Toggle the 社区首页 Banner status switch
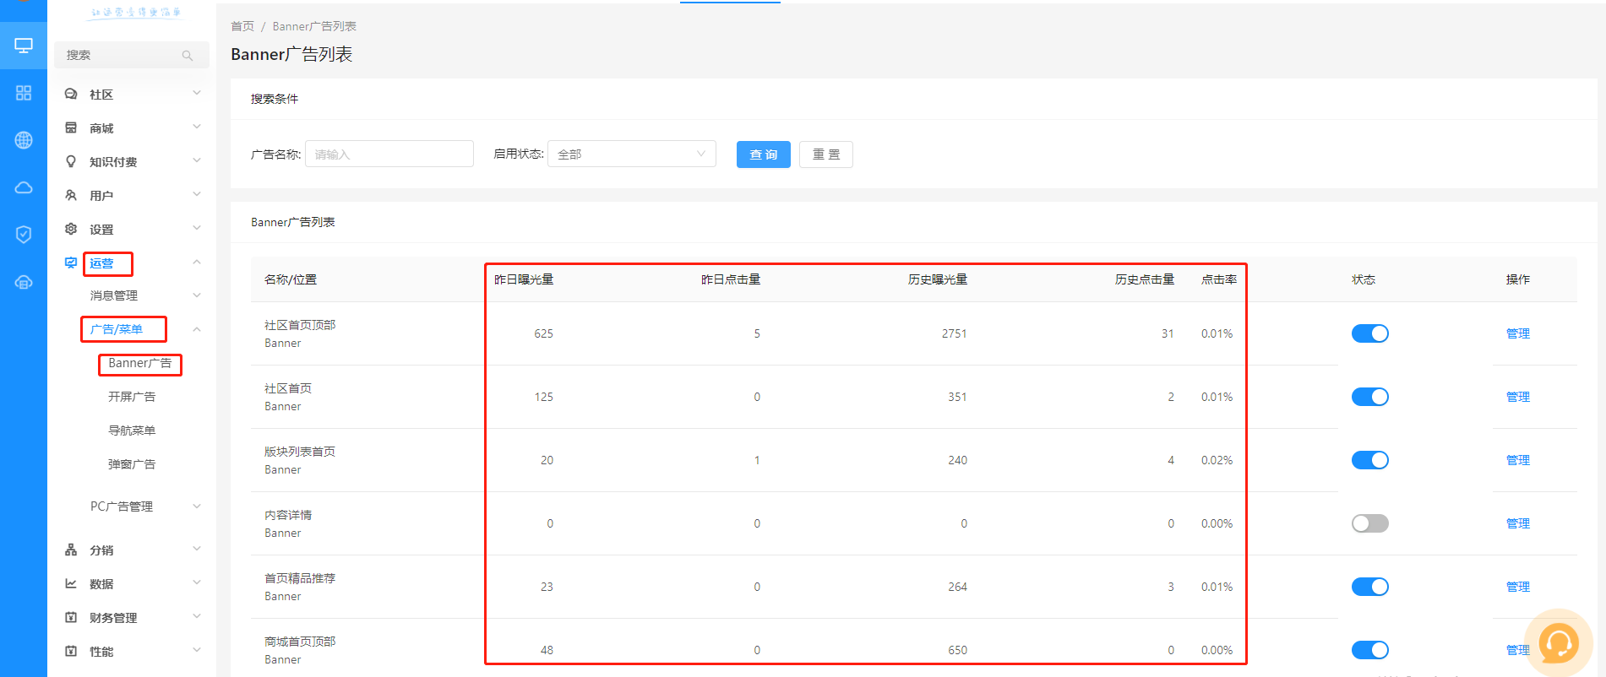 click(x=1369, y=397)
